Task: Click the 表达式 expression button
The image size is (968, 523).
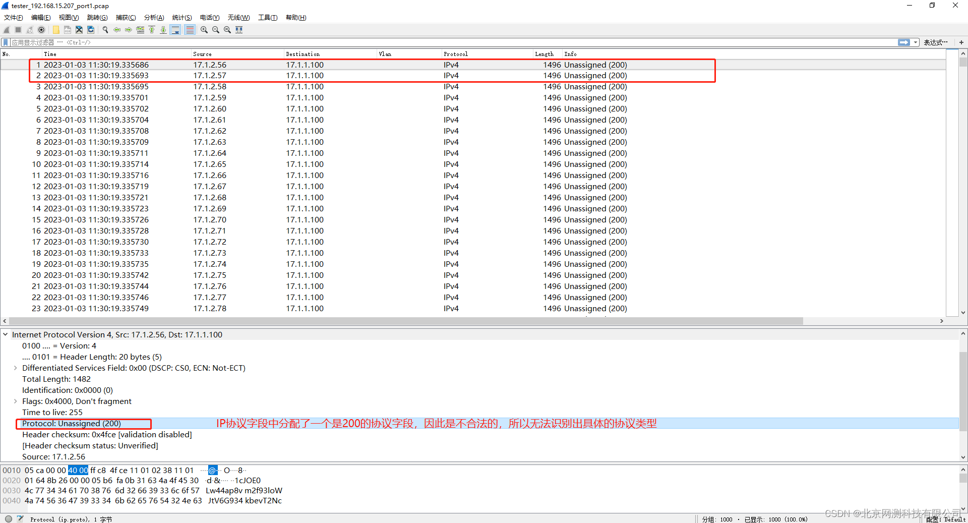Action: point(935,42)
